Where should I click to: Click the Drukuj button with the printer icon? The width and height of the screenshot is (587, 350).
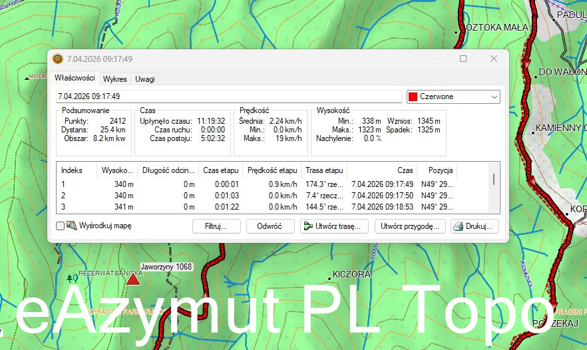(475, 226)
